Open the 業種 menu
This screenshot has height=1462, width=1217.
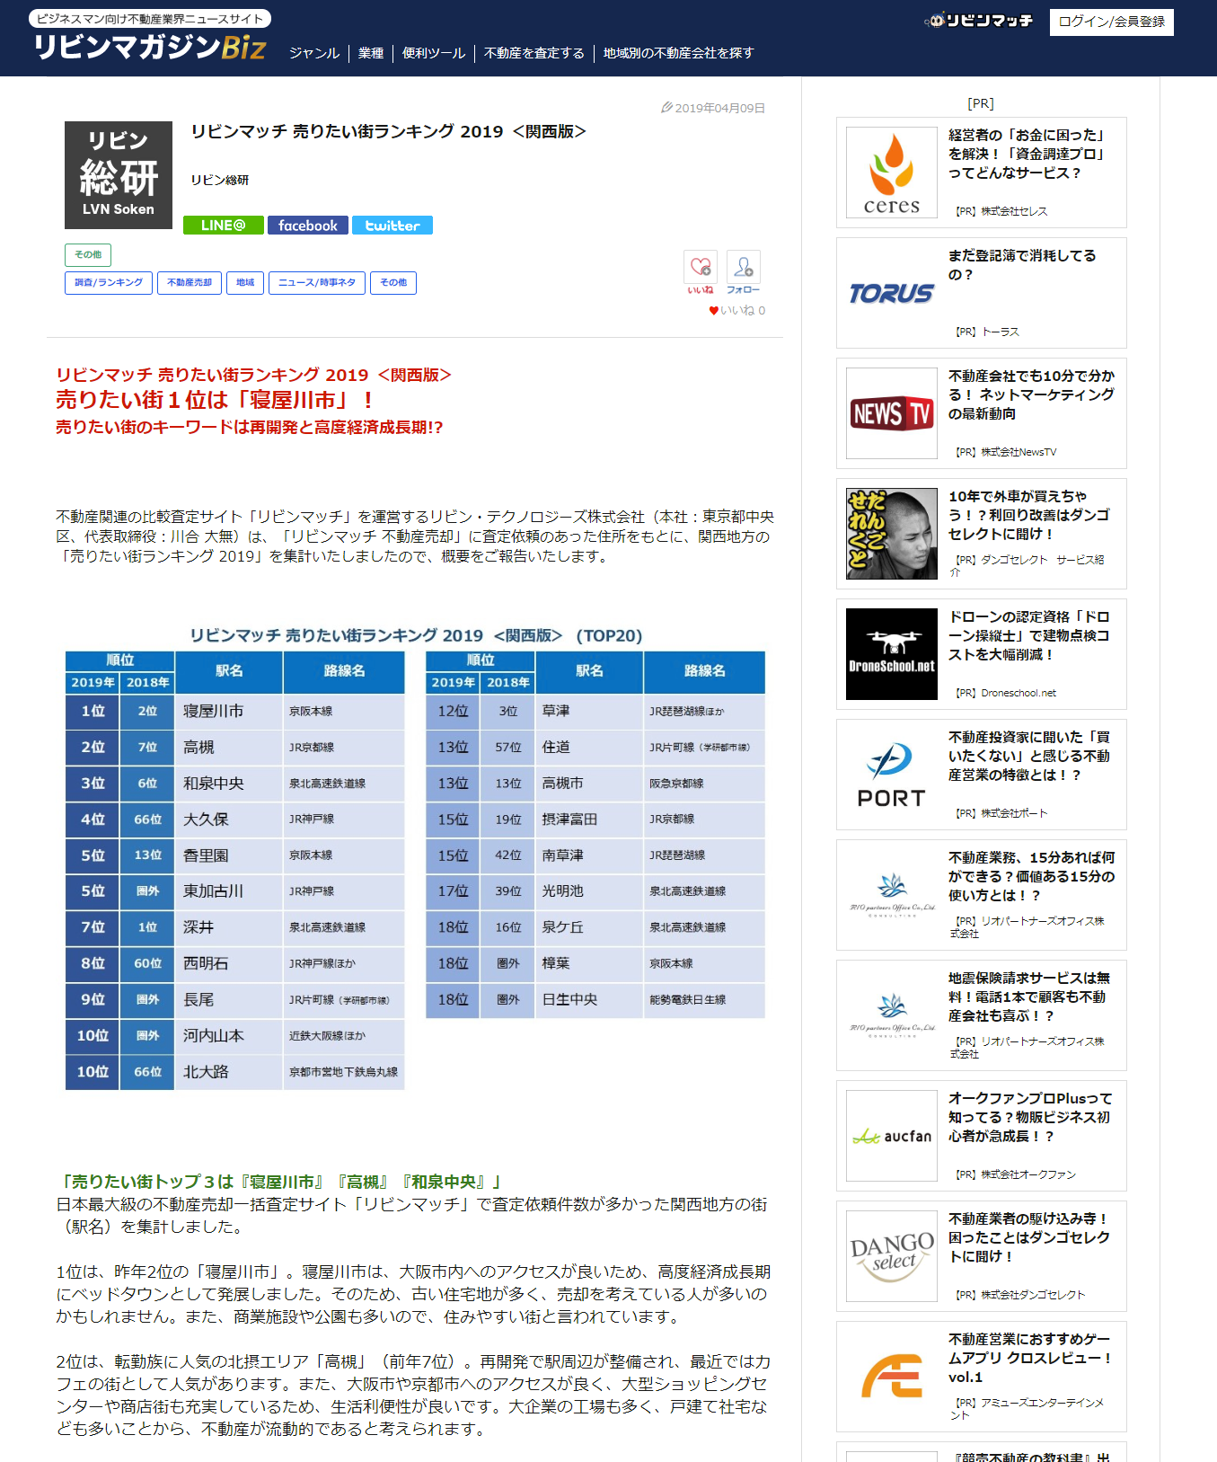(x=371, y=53)
